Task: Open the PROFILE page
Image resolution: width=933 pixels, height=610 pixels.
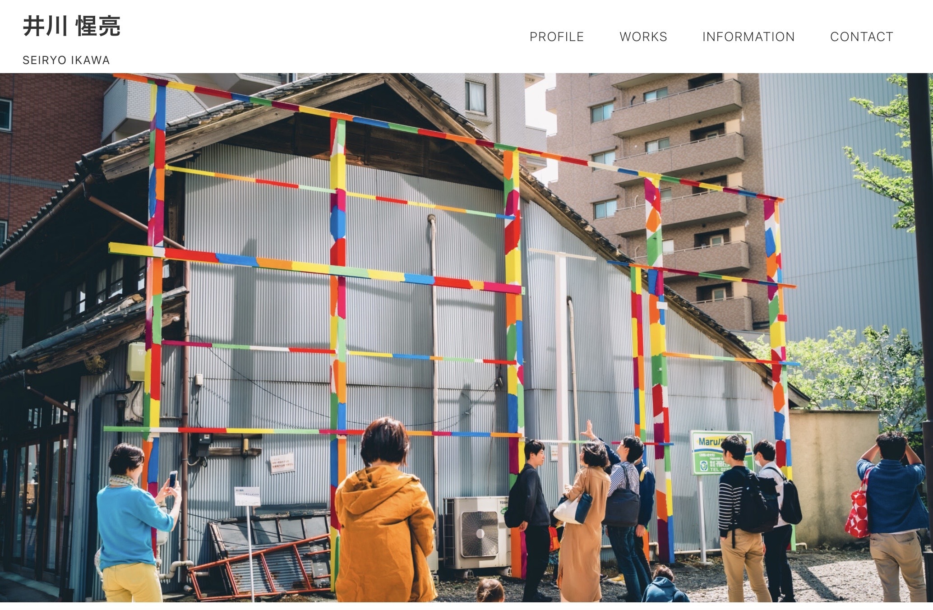Action: 556,37
